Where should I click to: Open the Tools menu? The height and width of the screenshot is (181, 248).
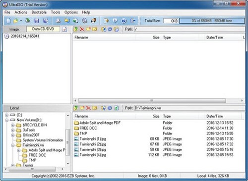pyautogui.click(x=56, y=12)
